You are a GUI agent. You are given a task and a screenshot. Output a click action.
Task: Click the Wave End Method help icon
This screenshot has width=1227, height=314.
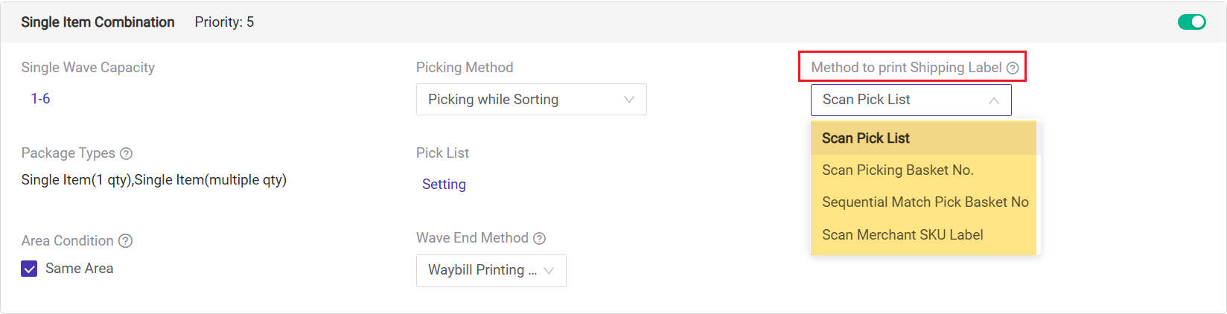(540, 238)
